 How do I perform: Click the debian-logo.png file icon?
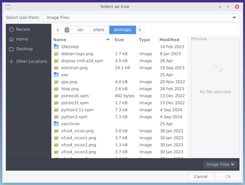coord(56,54)
